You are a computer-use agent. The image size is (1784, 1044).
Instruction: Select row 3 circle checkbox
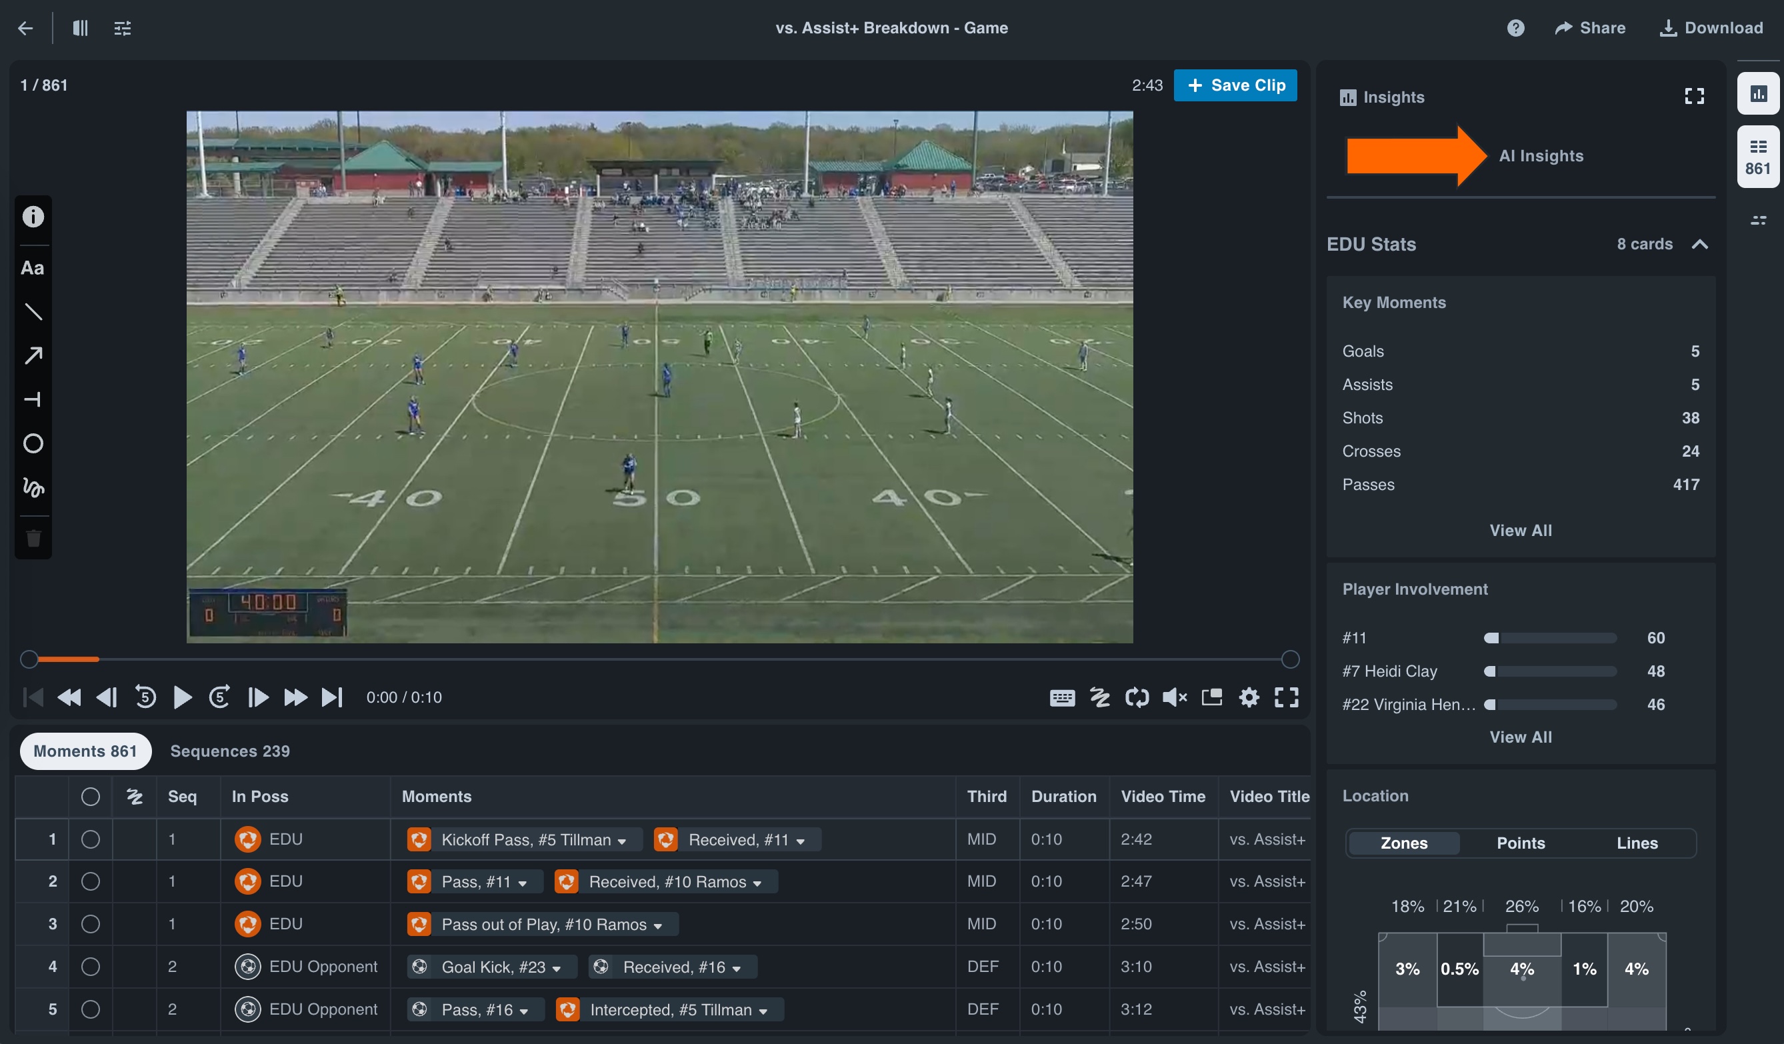click(91, 925)
